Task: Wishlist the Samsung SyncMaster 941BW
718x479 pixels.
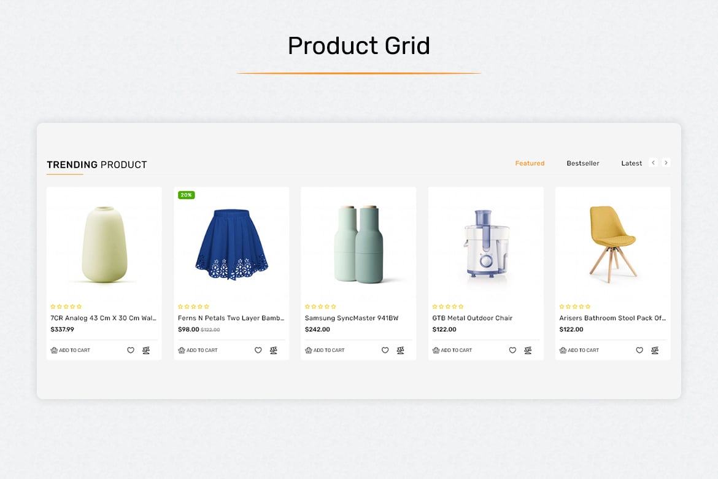Action: tap(385, 350)
